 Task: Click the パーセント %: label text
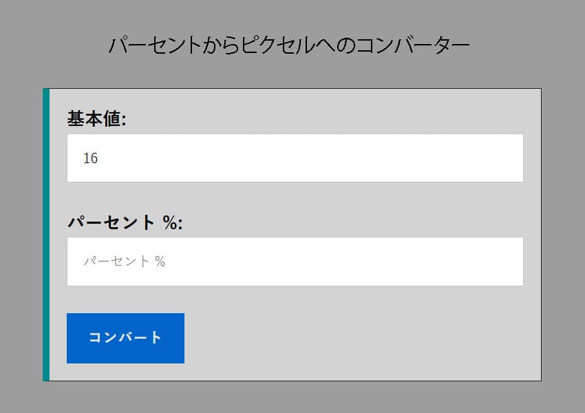click(125, 222)
